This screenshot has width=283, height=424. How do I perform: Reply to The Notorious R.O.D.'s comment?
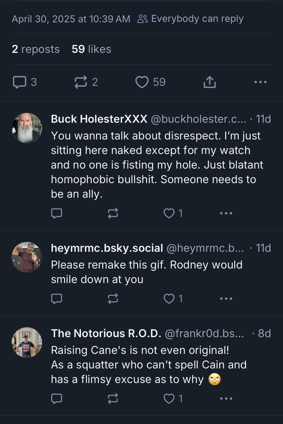57,399
